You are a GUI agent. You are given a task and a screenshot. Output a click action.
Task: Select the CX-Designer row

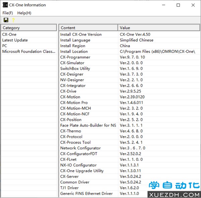pyautogui.click(x=129, y=74)
